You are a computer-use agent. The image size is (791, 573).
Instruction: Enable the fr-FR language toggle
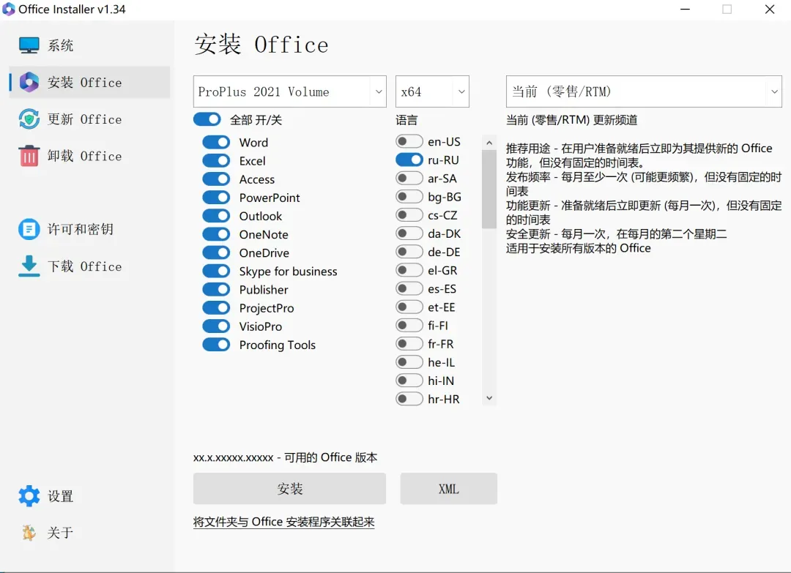[409, 344]
